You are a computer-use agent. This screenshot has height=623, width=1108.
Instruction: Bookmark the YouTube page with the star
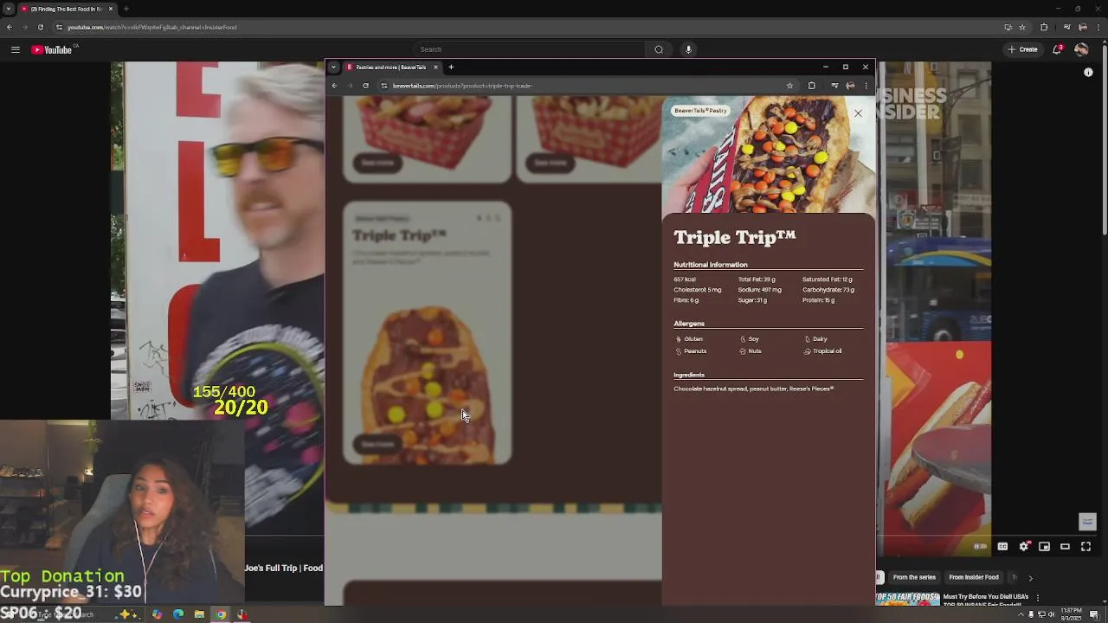1022,27
